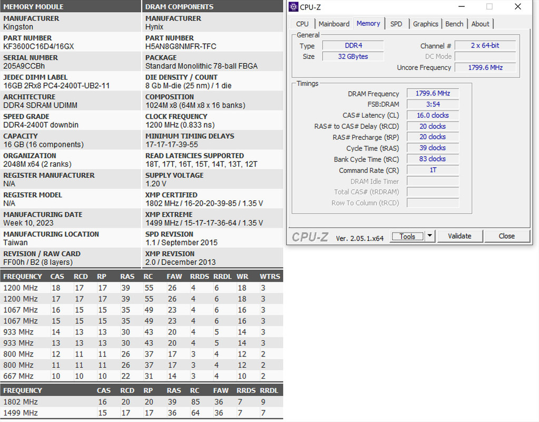539x422 pixels.
Task: Click the FSB:DRAM value 3:54
Action: click(433, 104)
